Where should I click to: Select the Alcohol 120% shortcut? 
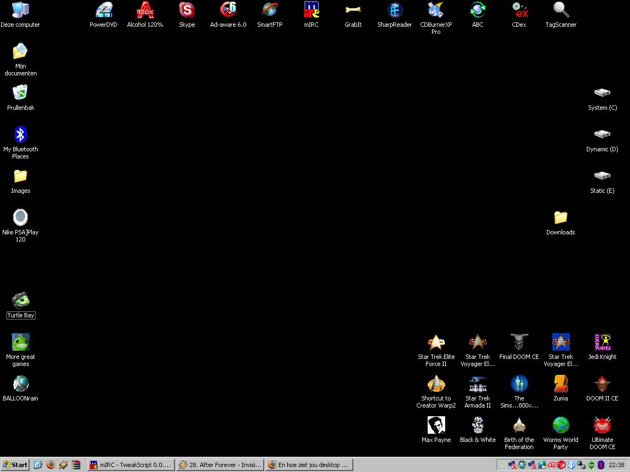(145, 15)
